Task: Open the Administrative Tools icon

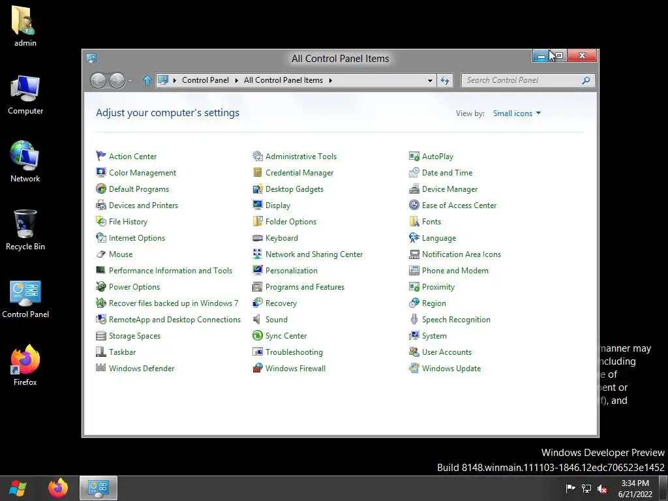Action: [x=257, y=157]
